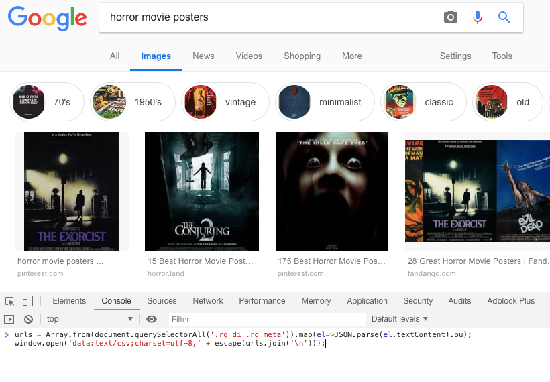The image size is (550, 382).
Task: Open the fandango poster collage thumbnail
Action: click(x=478, y=192)
